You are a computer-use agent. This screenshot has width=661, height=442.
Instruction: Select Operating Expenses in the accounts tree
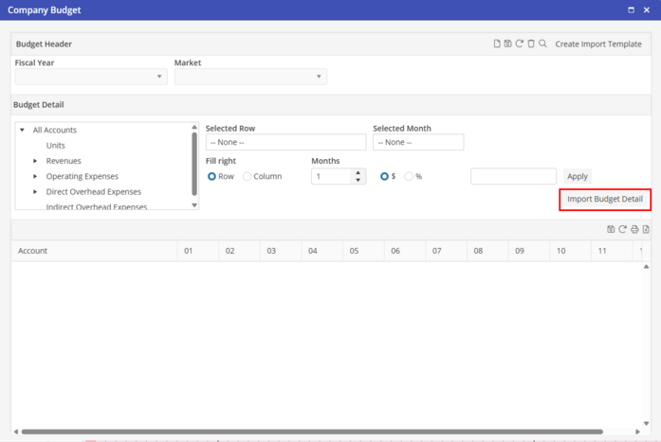click(83, 176)
